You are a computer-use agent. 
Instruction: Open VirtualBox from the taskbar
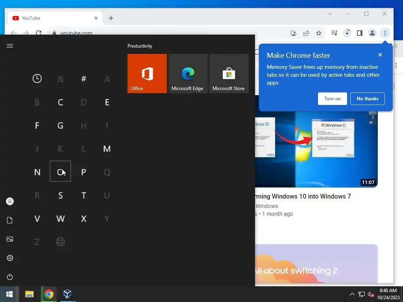tap(68, 294)
